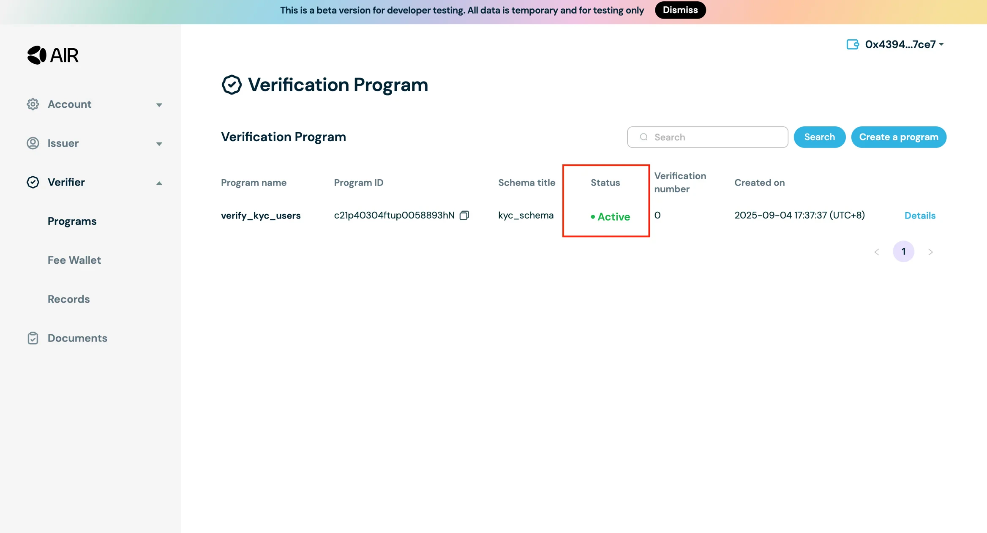Select the Account settings gear icon
The image size is (987, 533).
[33, 104]
